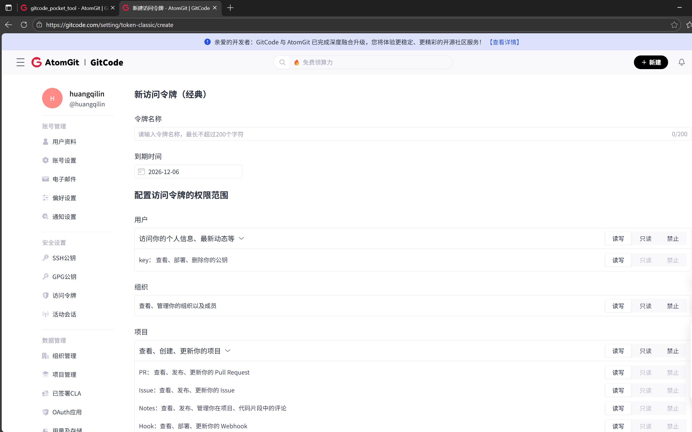Click the 令牌名称 input field
This screenshot has height=432, width=692.
tap(400, 134)
